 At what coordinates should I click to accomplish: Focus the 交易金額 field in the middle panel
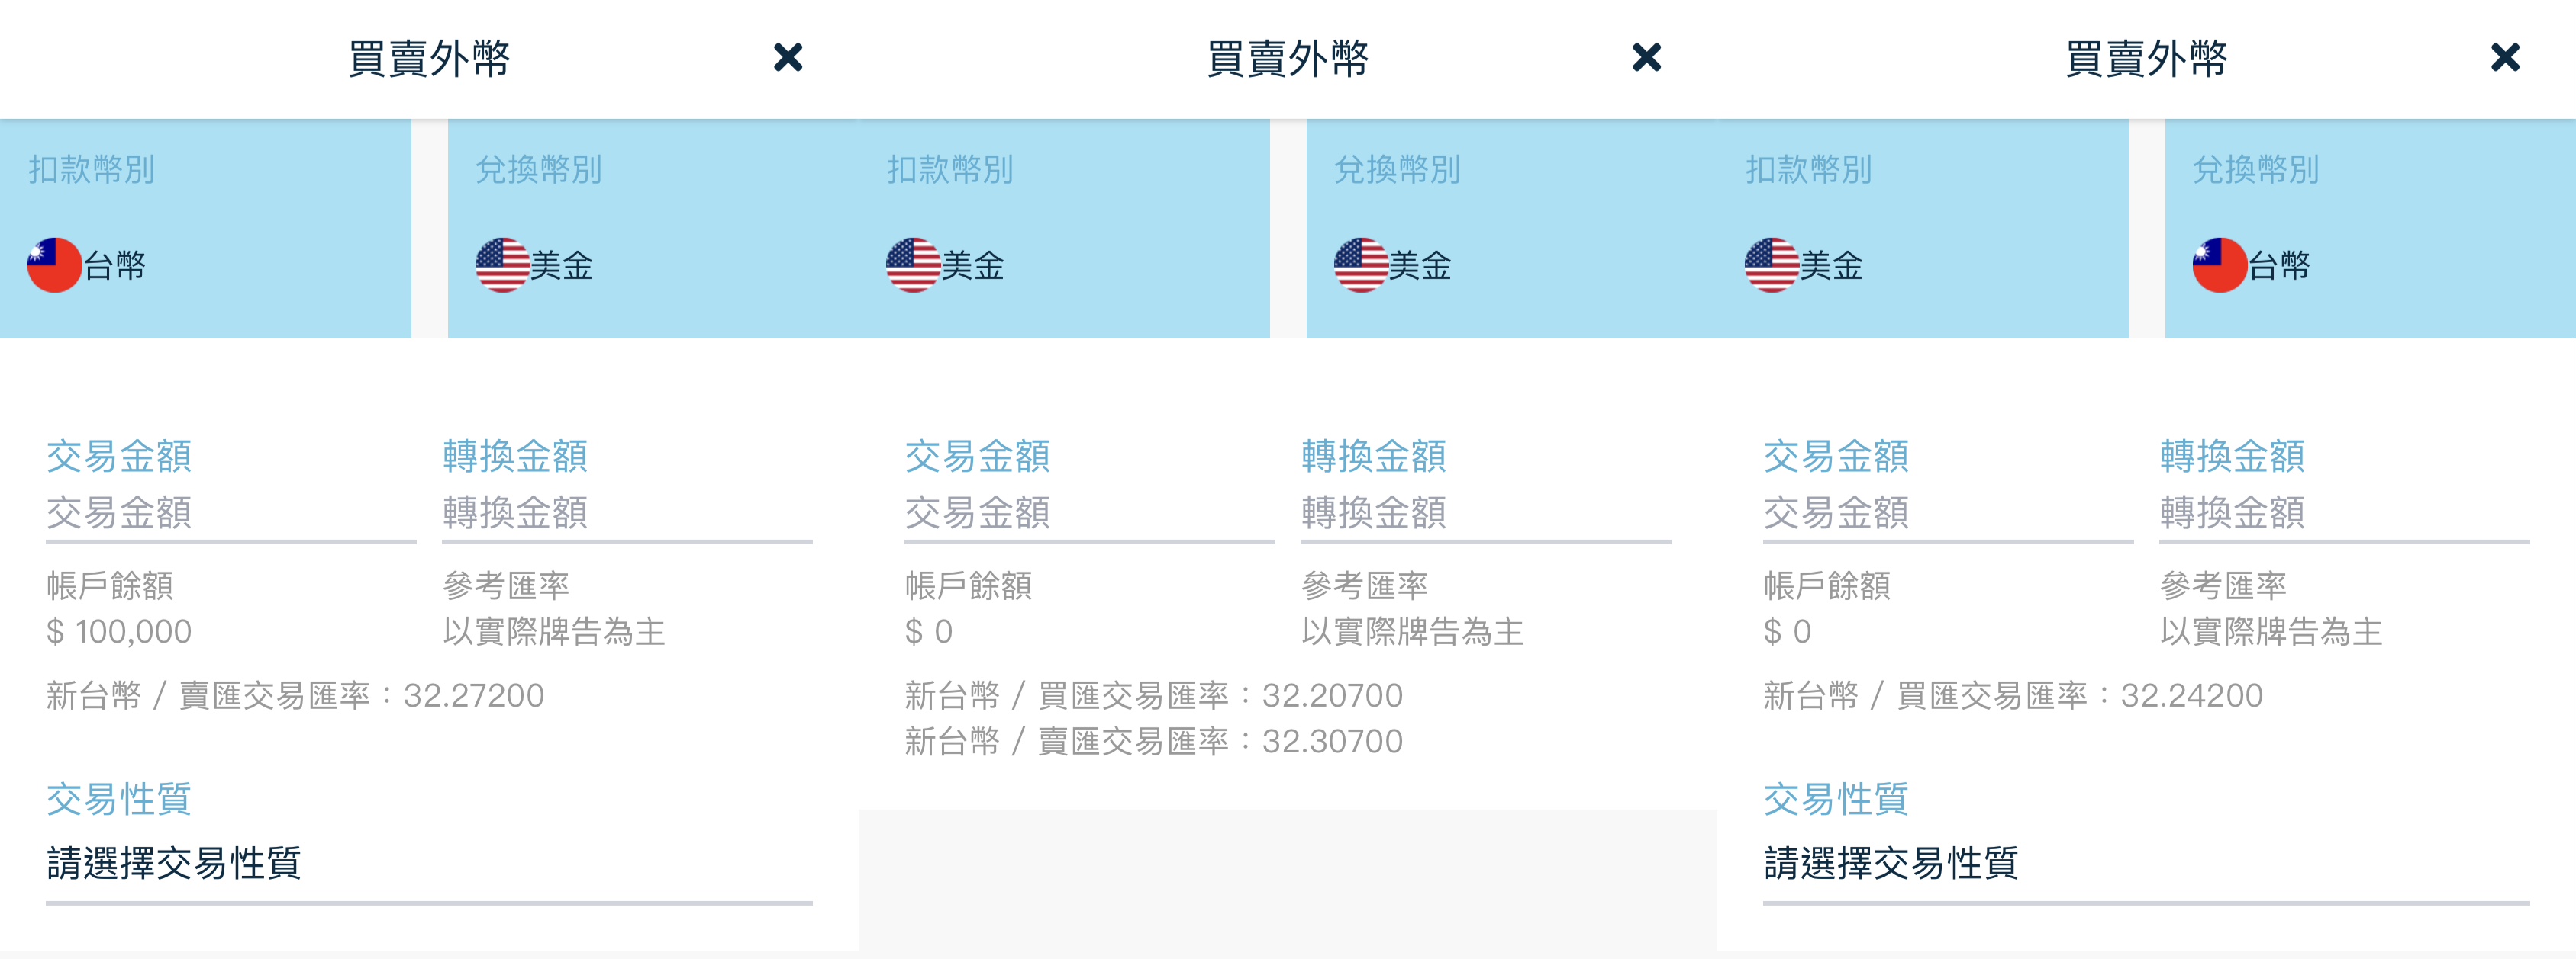[x=1089, y=514]
